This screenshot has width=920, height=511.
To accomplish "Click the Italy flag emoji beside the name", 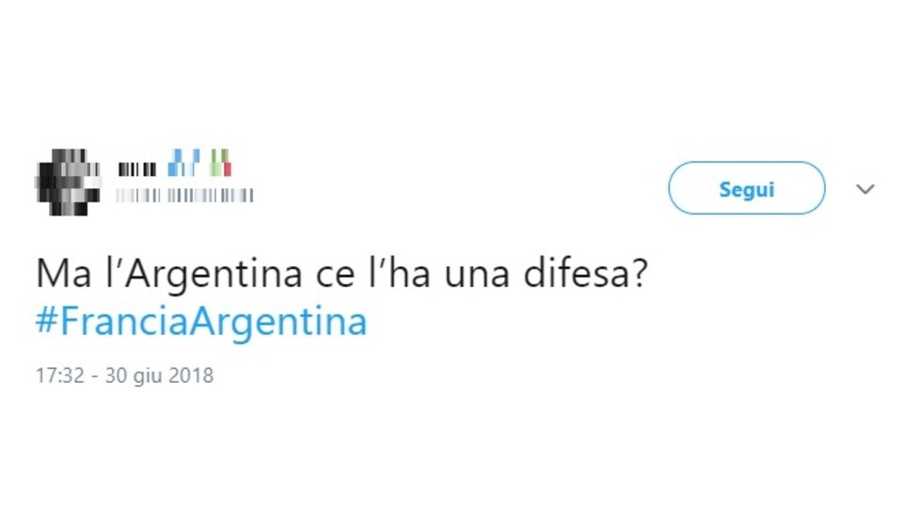I will 221,163.
